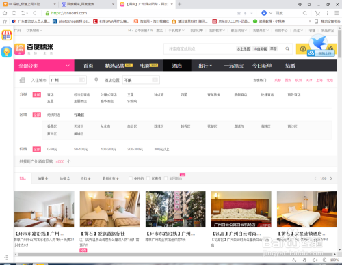Open the 酒店位置 combo box showing 不限
This screenshot has height=265, width=342.
tap(141, 80)
